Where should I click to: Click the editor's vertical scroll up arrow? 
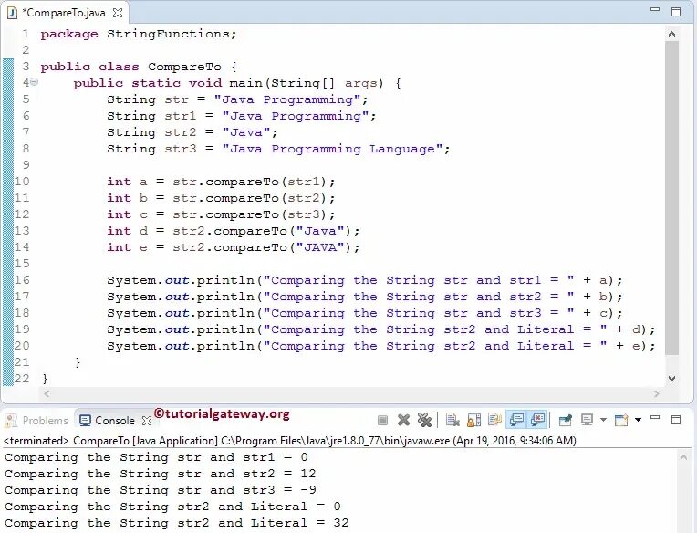[671, 34]
